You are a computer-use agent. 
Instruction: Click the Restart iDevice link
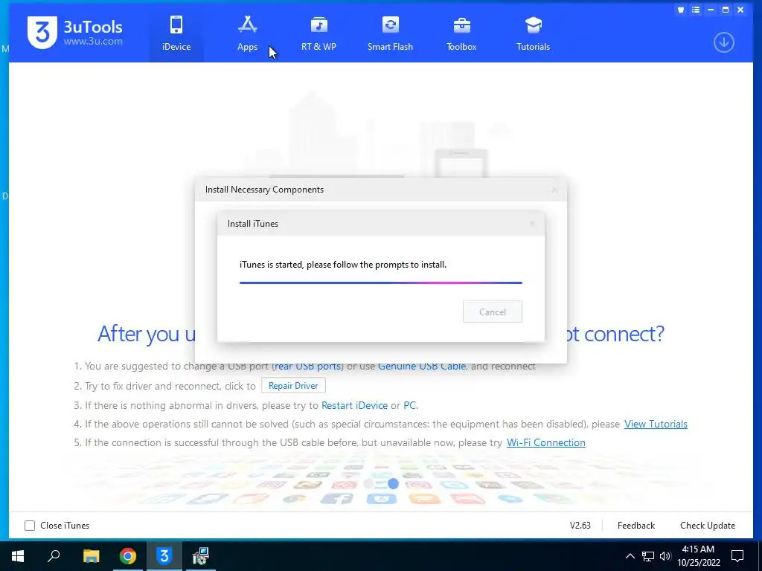pos(354,405)
